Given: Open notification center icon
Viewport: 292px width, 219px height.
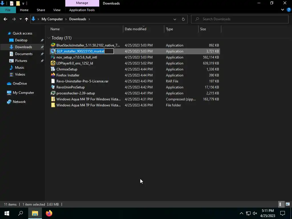Looking at the screenshot, I should click(283, 213).
